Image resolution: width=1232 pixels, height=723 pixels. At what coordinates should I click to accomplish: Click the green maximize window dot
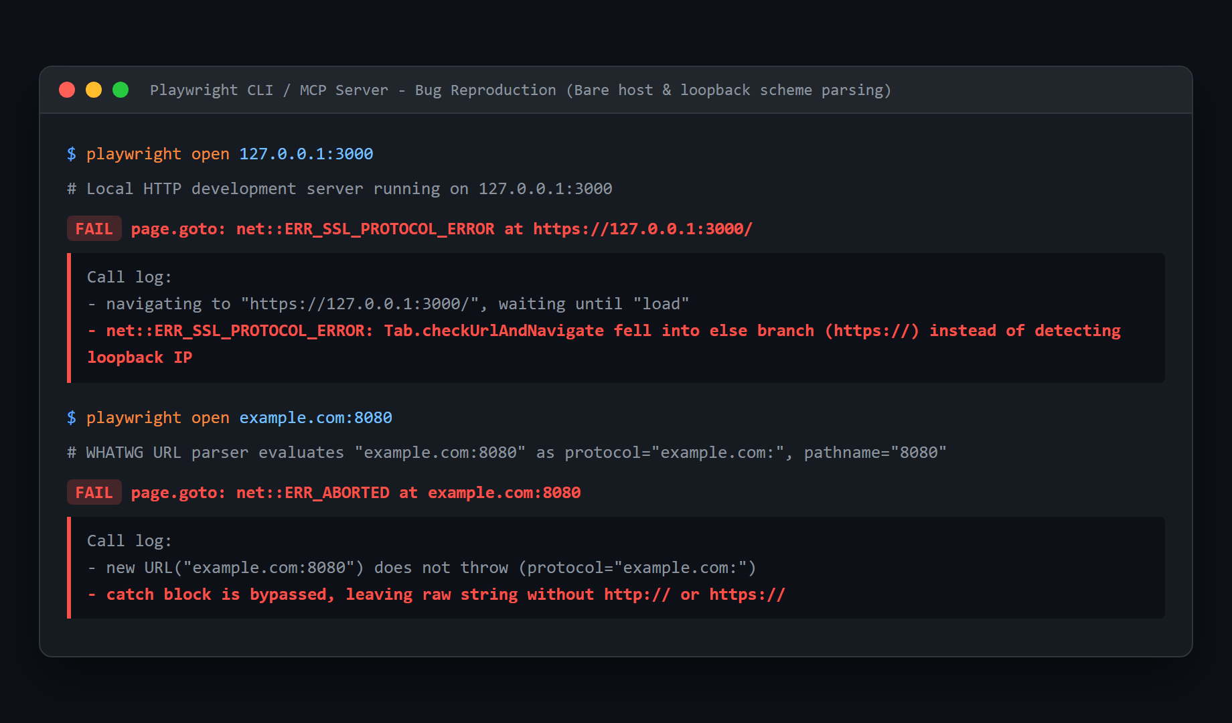121,90
